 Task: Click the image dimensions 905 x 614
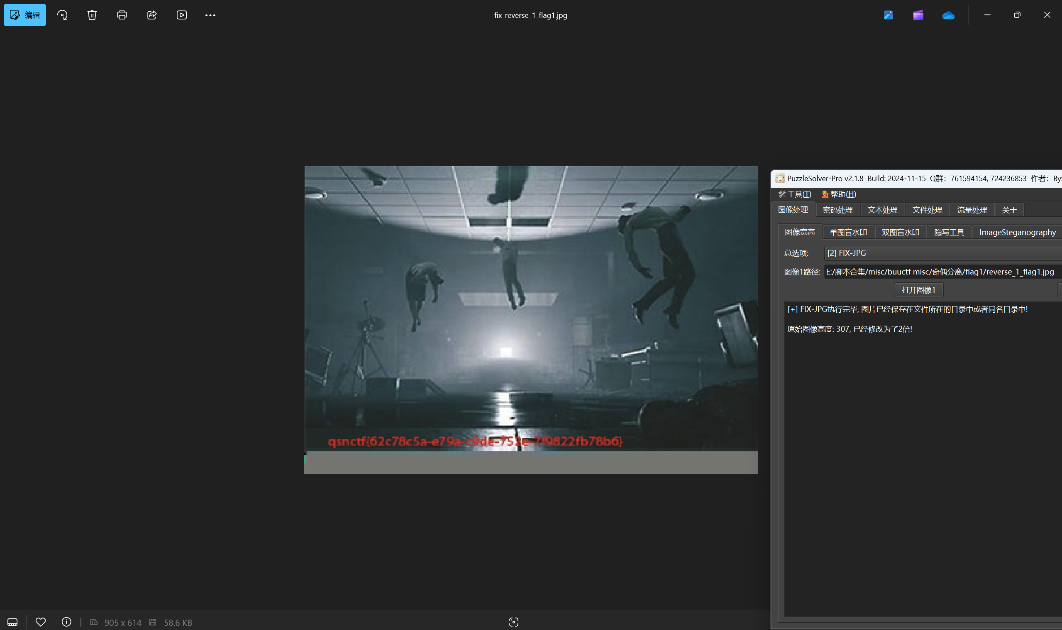tap(122, 623)
